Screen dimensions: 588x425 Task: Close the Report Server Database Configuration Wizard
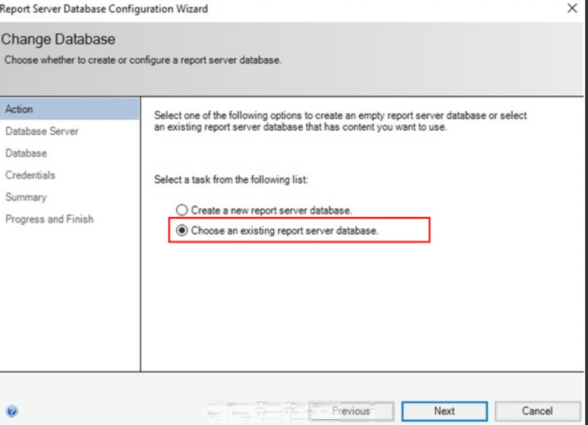pos(573,9)
